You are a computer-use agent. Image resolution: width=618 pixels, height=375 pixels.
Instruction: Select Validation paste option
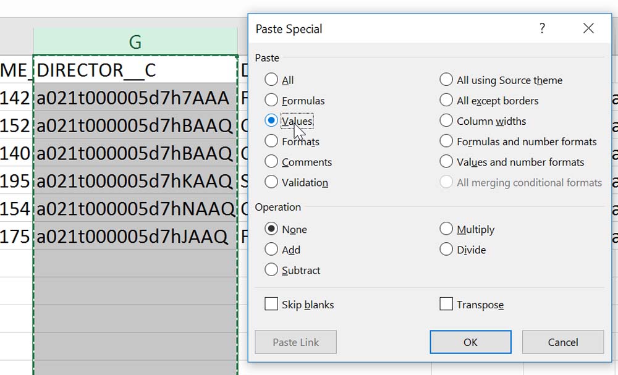pyautogui.click(x=271, y=182)
